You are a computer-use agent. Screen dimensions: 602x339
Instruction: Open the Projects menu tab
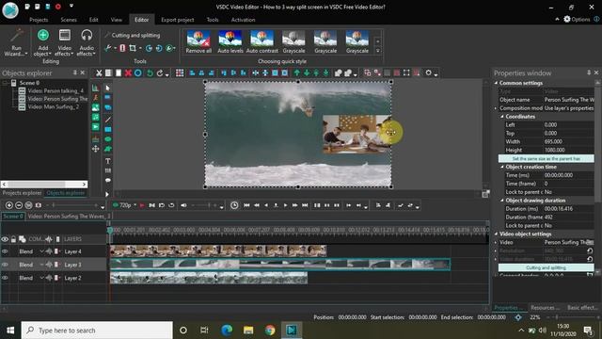[39, 20]
